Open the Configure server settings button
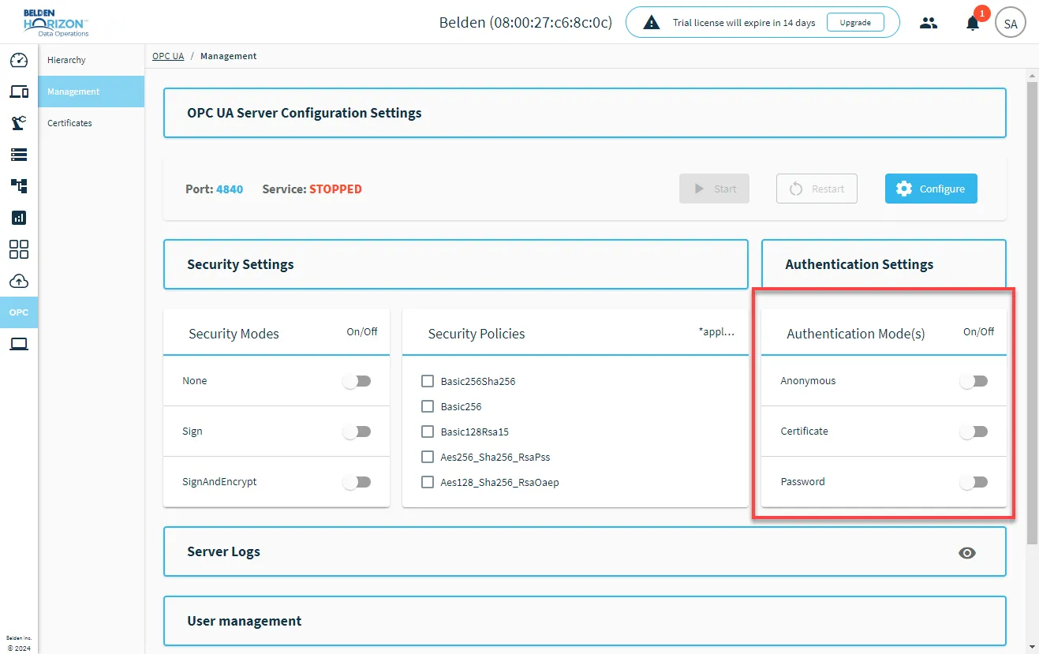 click(931, 189)
